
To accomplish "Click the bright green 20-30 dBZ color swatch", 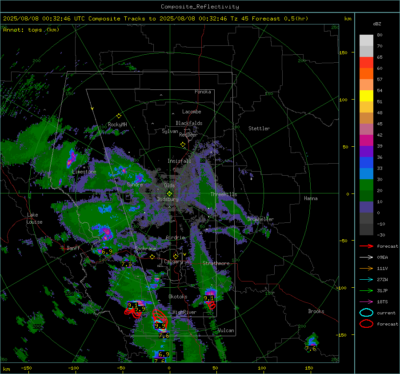I will click(366, 185).
